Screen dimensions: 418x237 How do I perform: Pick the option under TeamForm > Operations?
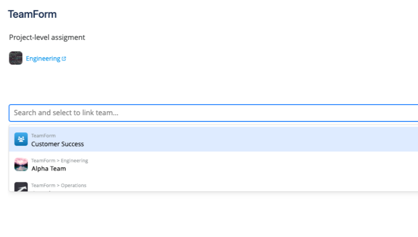(x=211, y=187)
